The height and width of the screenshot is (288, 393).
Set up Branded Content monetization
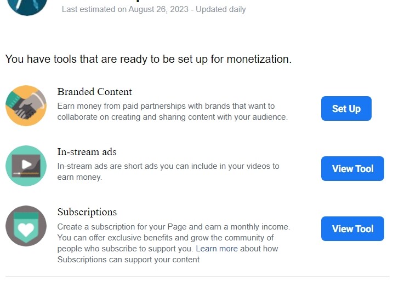point(346,109)
